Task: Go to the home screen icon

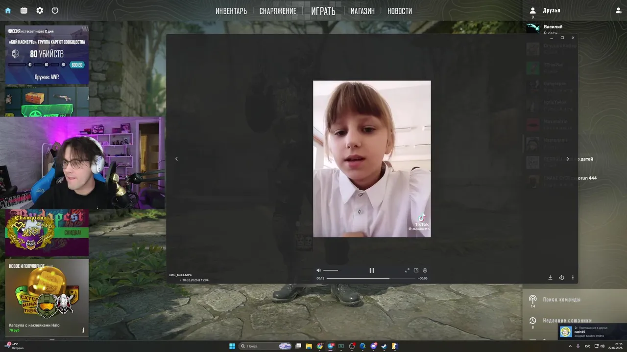Action: click(8, 10)
